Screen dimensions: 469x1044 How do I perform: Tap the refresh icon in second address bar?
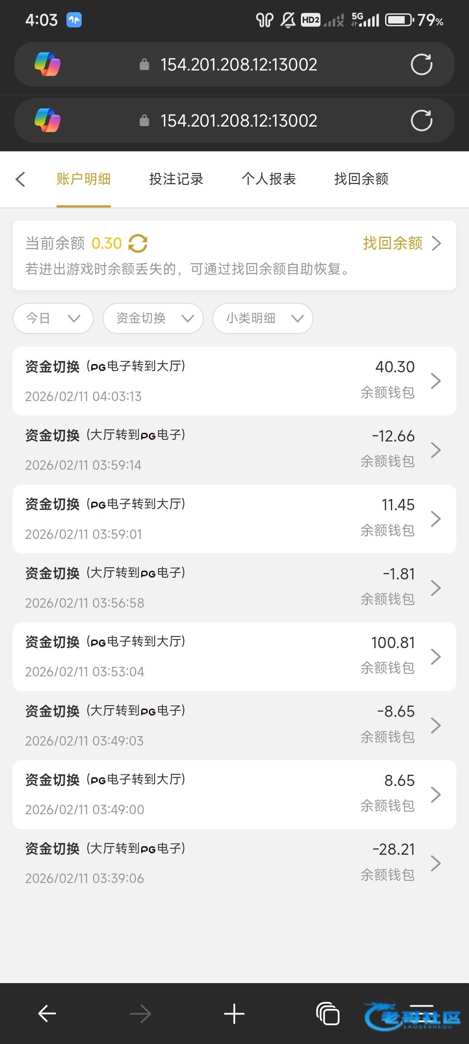421,120
